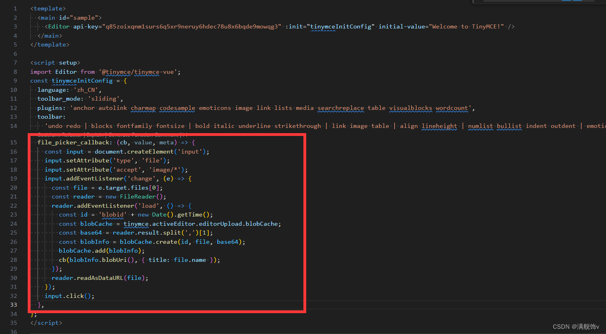Click tinymceInitConfig in the const declaration
Screen dimensions: 606x334
click(82, 81)
